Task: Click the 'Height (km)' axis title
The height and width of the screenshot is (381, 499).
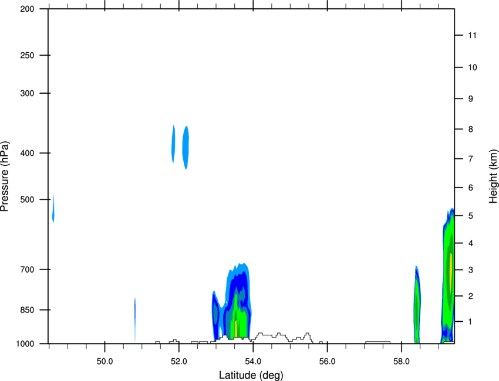Action: coord(493,176)
